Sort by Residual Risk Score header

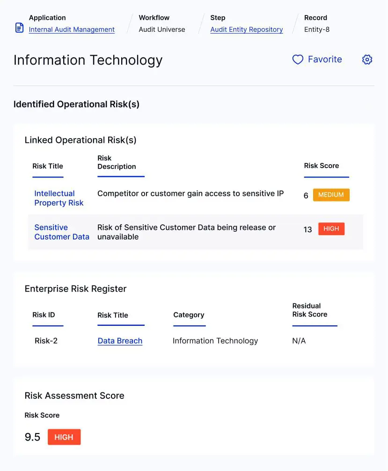point(309,310)
